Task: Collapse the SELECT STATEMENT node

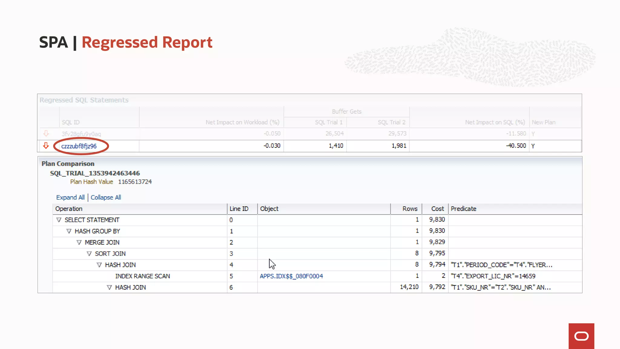Action: (x=59, y=220)
